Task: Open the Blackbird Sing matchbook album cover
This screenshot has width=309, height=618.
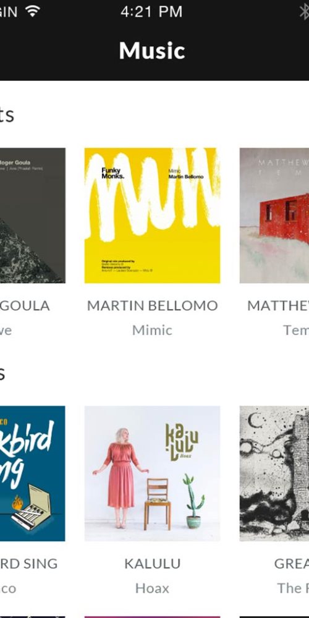Action: [x=33, y=473]
